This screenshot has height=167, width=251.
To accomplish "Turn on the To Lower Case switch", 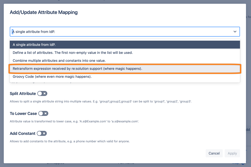I will [43, 113].
